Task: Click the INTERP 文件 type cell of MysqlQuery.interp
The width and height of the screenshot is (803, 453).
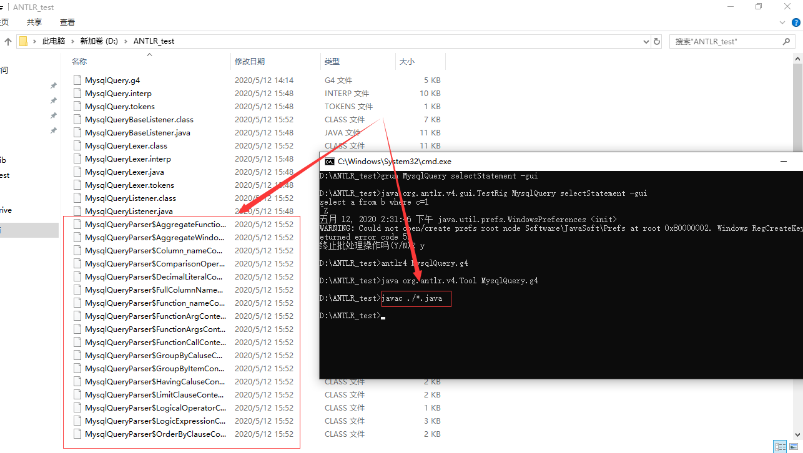Action: pos(347,93)
